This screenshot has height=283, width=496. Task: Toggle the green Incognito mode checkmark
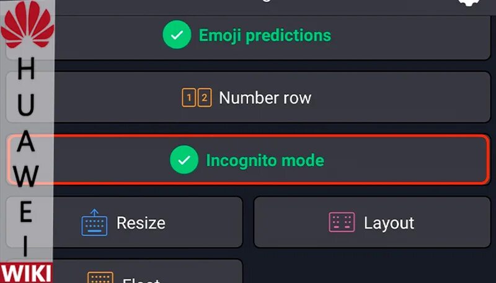click(x=184, y=161)
